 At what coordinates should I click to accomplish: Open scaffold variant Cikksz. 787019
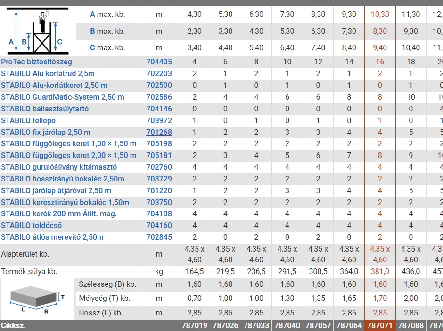pos(194,326)
